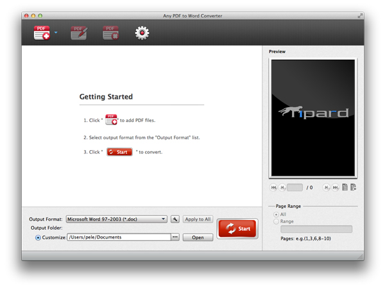This screenshot has height=288, width=385.
Task: Click the Open folder button
Action: [198, 237]
